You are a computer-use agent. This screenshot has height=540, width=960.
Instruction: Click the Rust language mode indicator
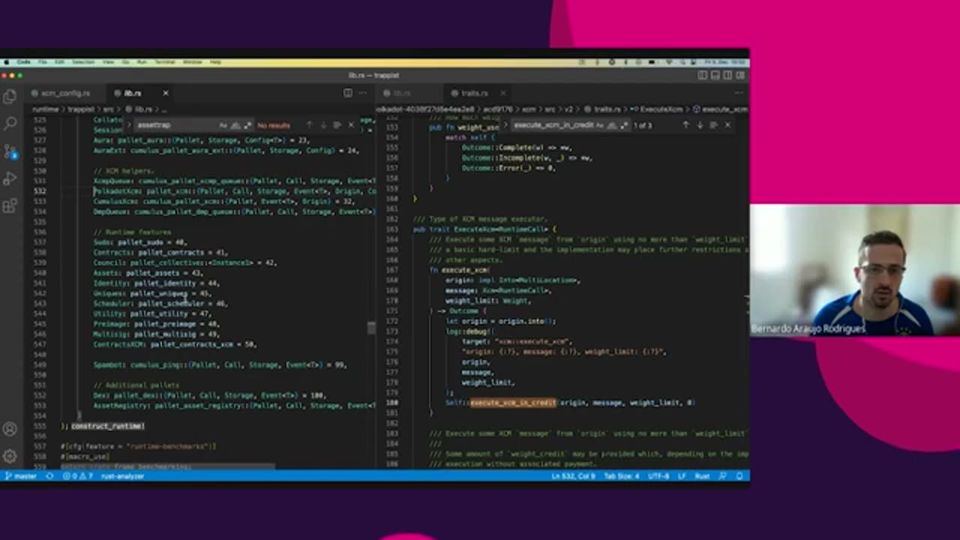point(702,476)
